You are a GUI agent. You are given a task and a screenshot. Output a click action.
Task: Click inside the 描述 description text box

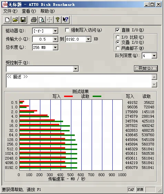point(79,81)
